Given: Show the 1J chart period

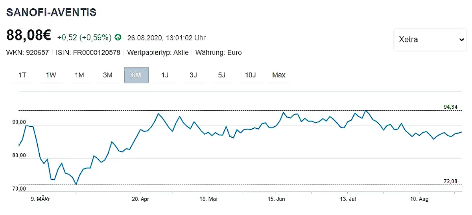Looking at the screenshot, I should [165, 75].
